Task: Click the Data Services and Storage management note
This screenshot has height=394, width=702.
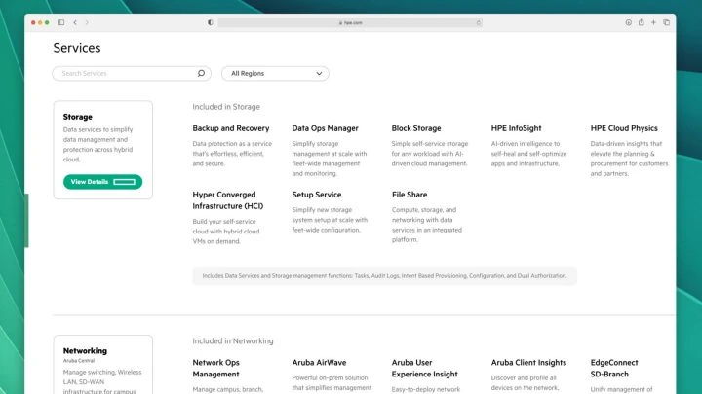Action: tap(384, 276)
